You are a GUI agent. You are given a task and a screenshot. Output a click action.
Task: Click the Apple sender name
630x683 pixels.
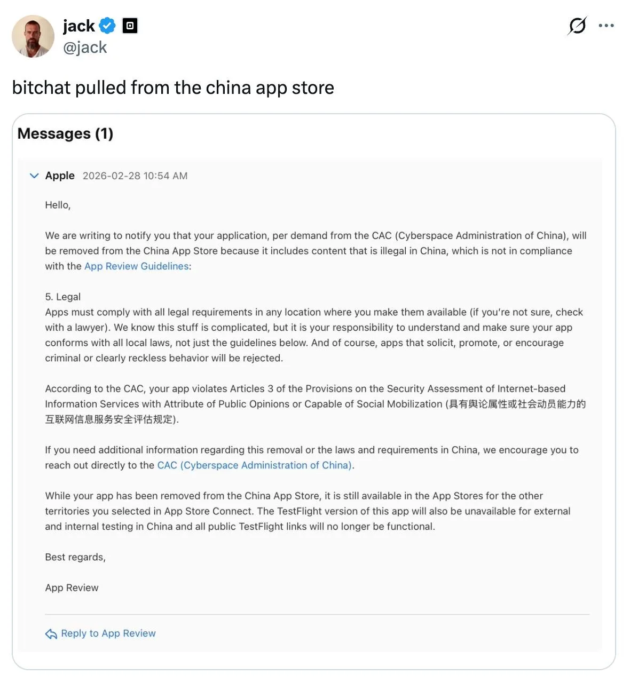pos(60,176)
